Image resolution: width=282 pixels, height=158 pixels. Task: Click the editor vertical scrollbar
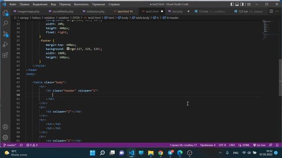[280, 77]
